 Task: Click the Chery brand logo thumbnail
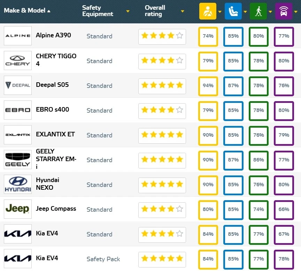click(18, 61)
